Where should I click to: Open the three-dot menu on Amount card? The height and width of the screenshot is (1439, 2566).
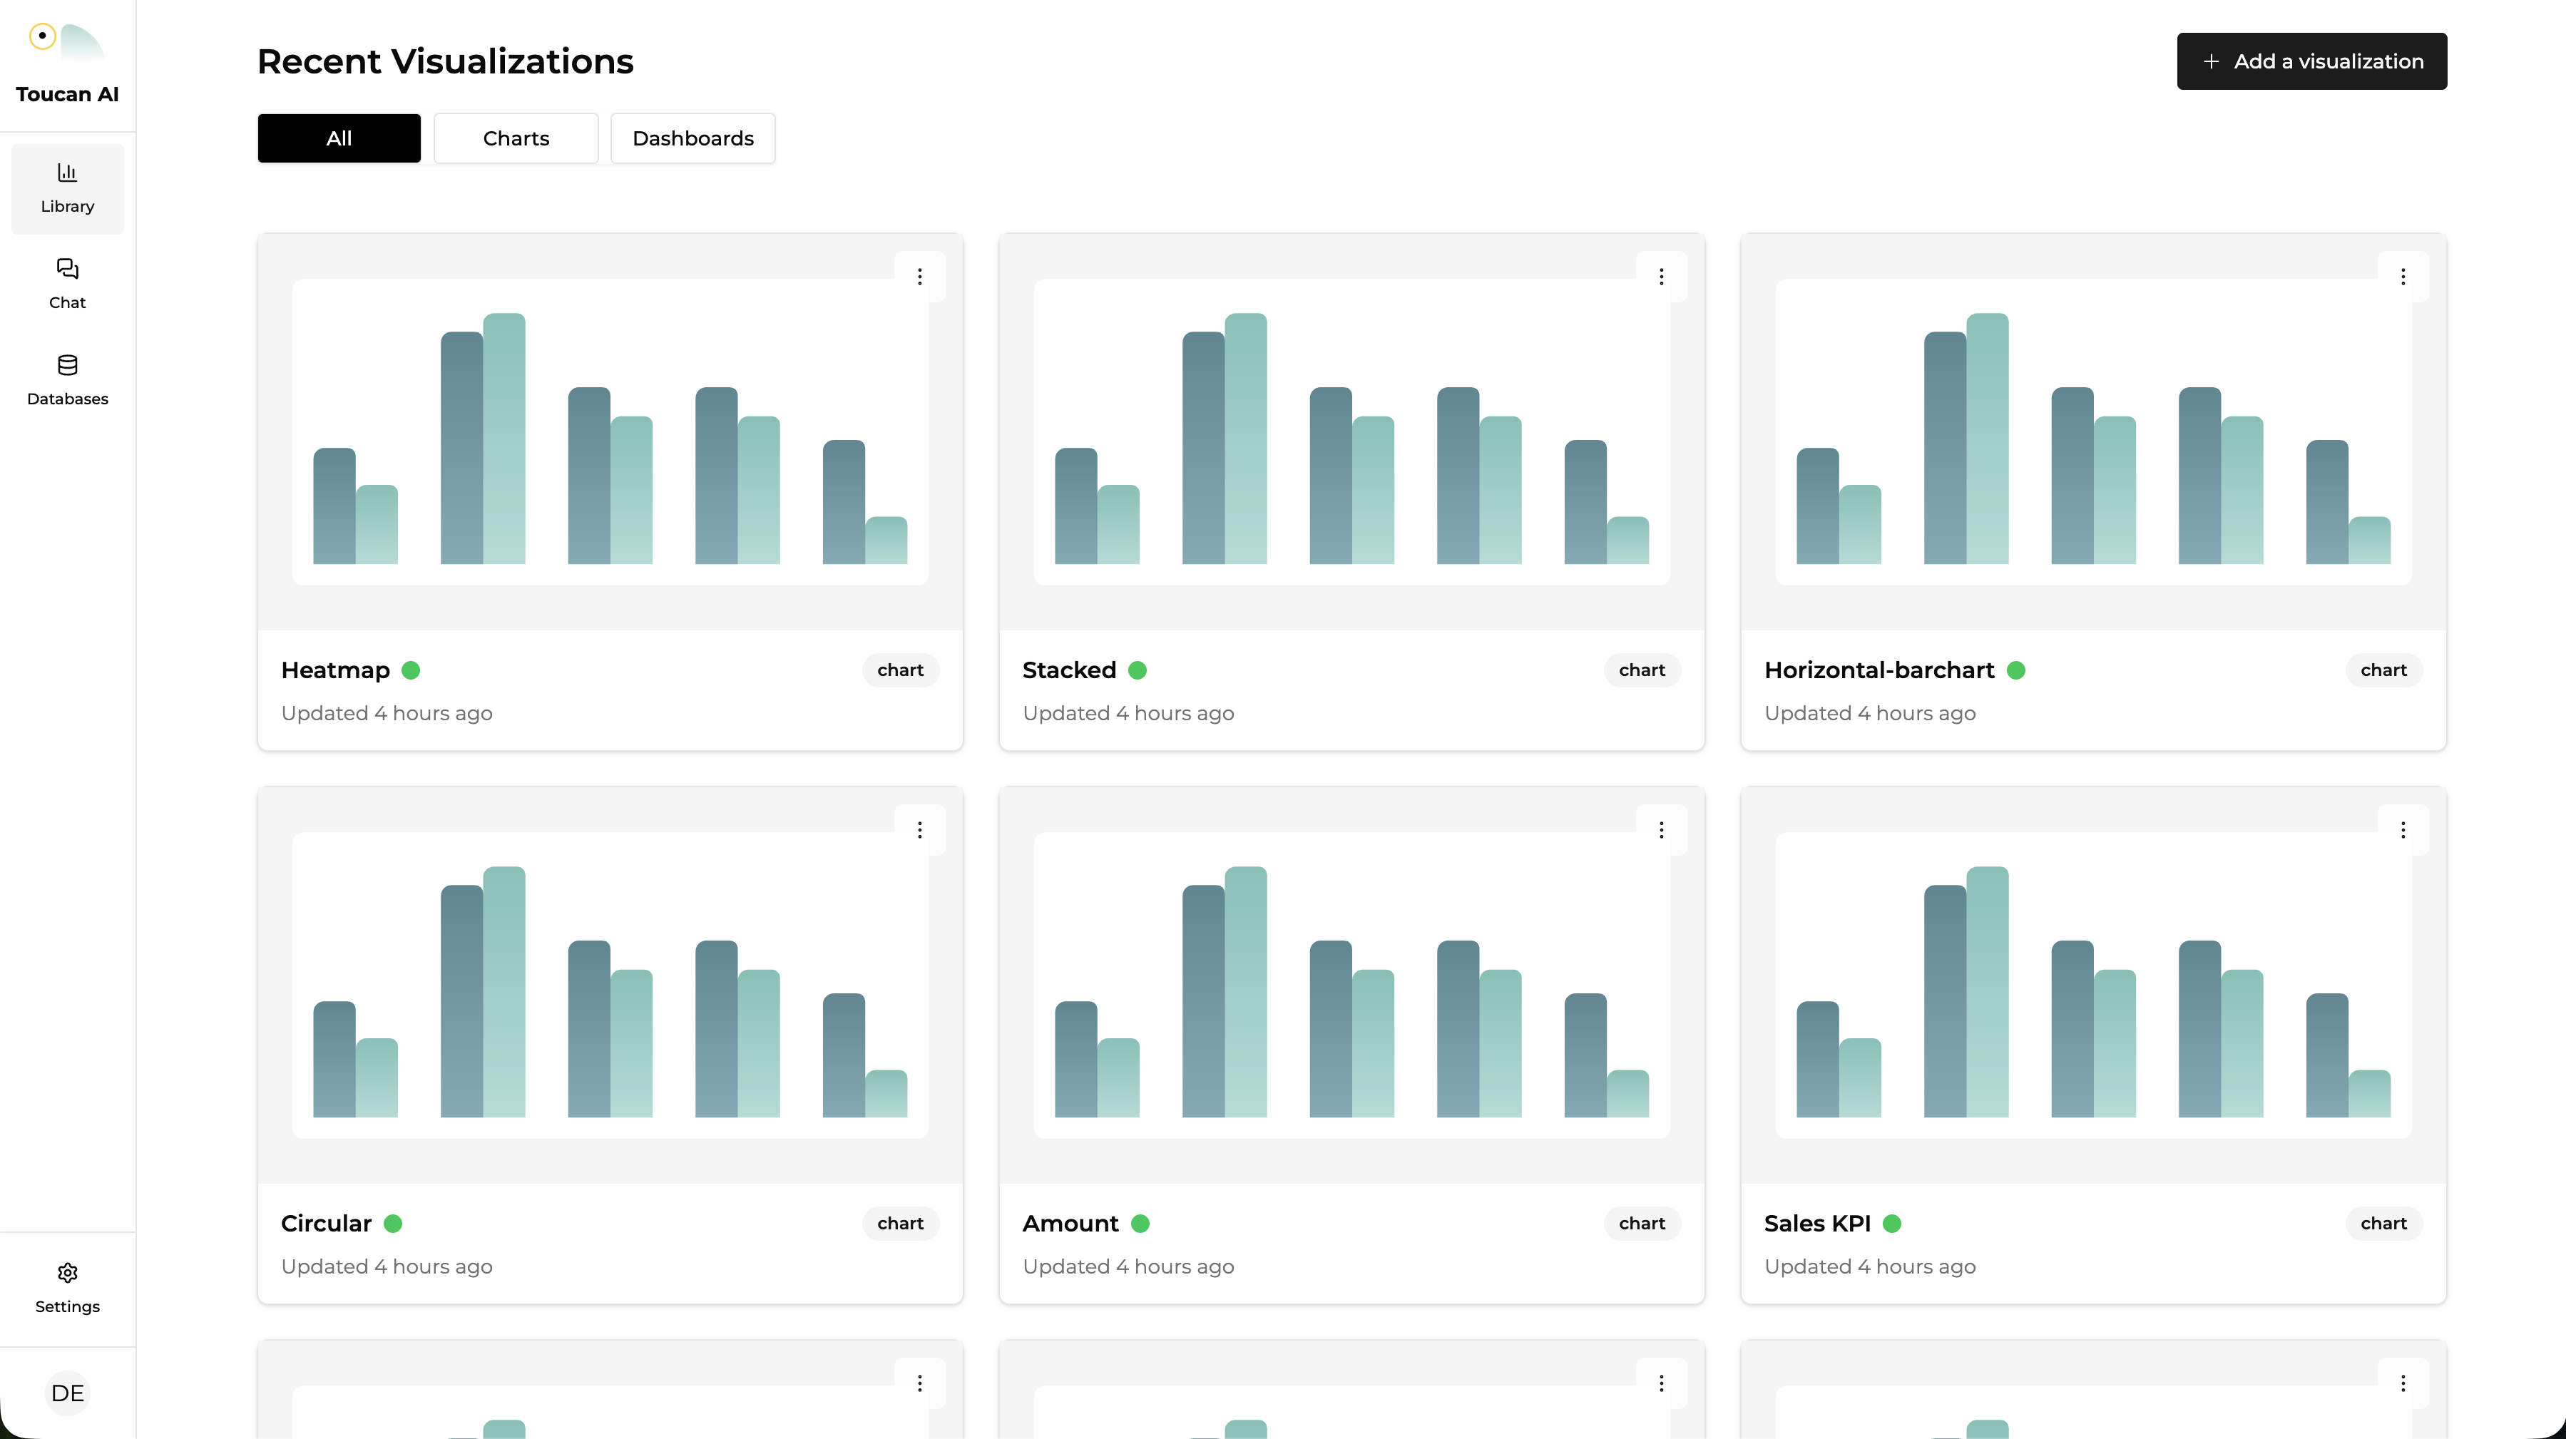(1662, 829)
